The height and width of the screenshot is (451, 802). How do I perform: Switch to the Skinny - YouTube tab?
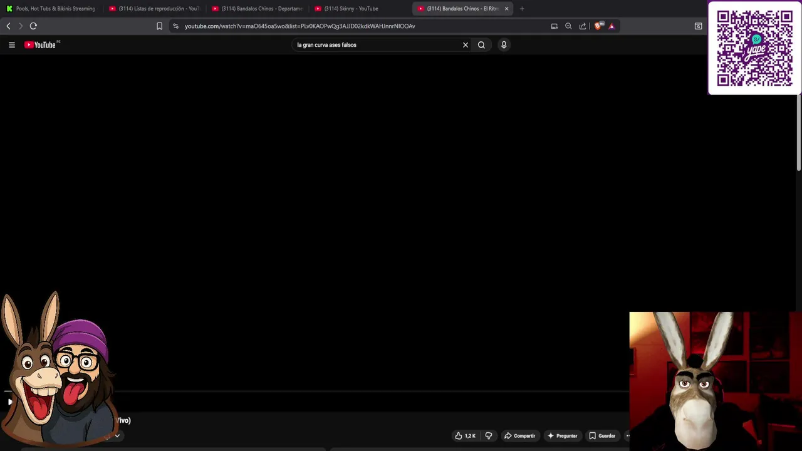point(360,8)
